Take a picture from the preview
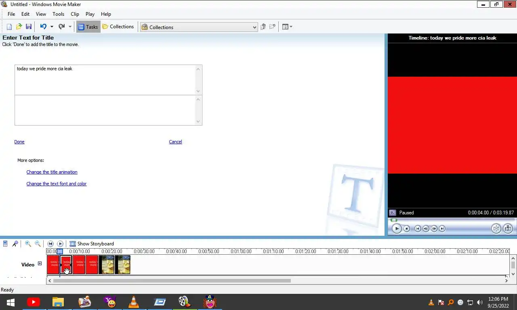Screen dimensions: 517x310 tap(508, 228)
